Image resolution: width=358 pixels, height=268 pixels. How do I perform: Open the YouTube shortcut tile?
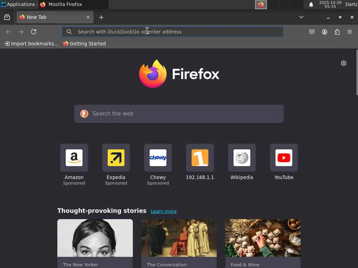(284, 158)
